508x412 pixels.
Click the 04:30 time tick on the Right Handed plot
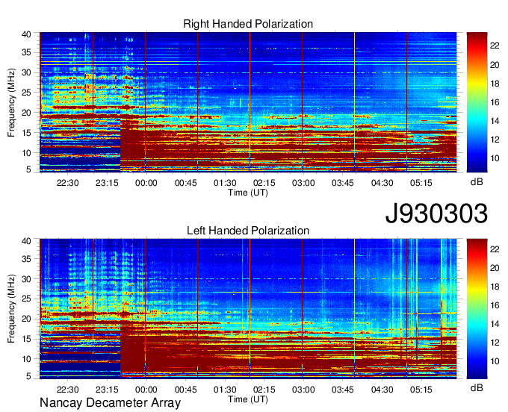(x=382, y=183)
